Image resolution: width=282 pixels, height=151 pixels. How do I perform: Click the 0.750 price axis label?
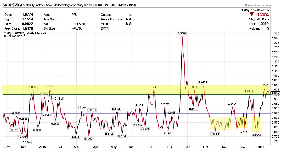[276, 141]
